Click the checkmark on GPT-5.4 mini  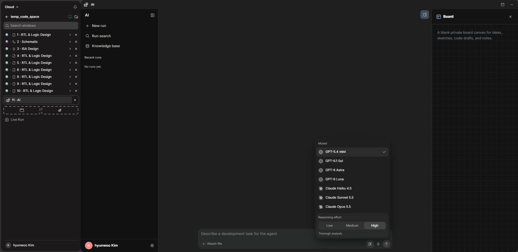pos(384,152)
